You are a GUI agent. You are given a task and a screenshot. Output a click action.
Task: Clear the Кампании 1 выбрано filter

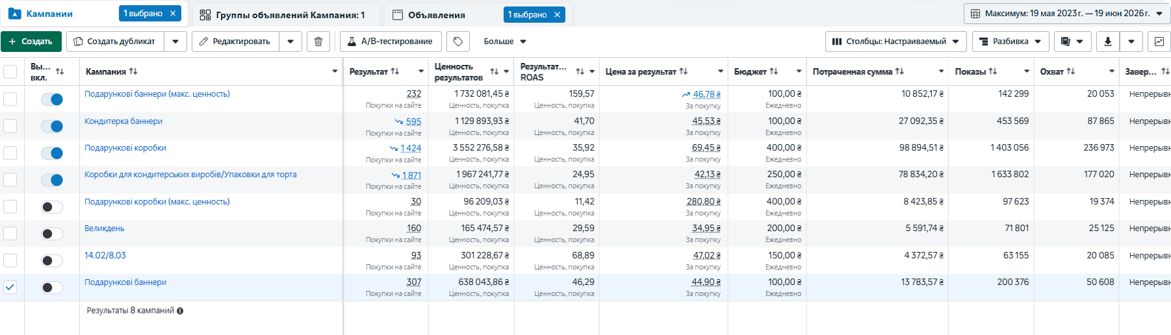173,14
